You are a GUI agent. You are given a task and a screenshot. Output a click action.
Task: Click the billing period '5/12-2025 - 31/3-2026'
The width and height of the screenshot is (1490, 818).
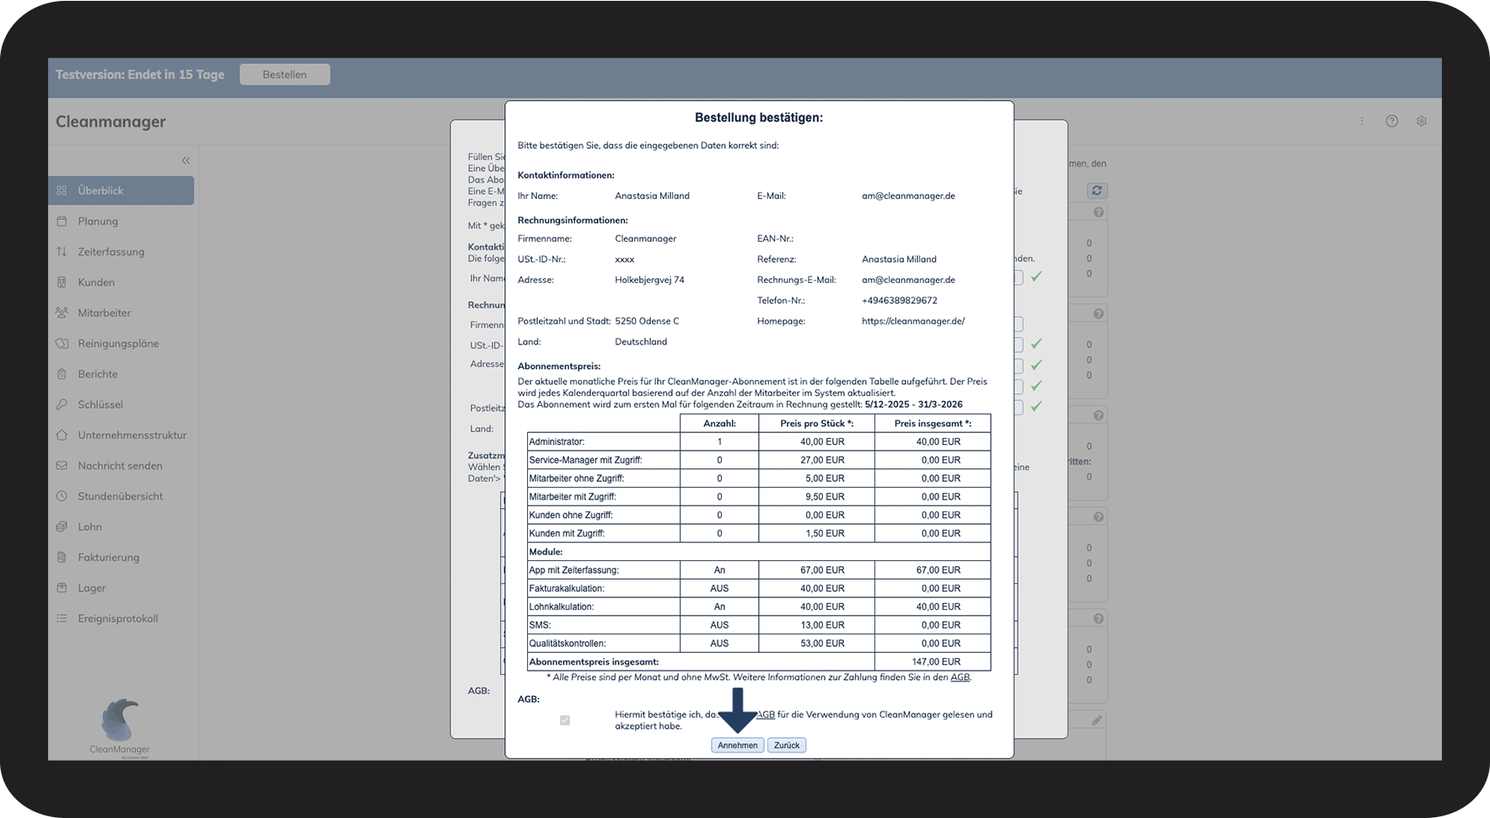tap(914, 404)
